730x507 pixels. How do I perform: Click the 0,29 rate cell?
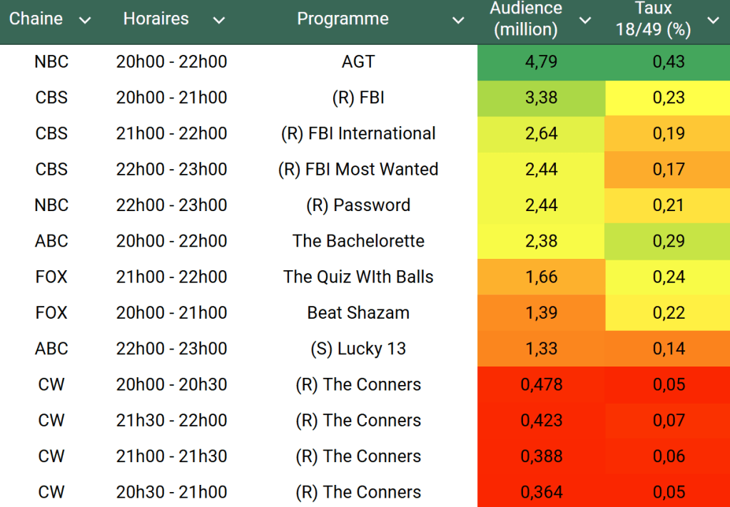pos(669,241)
